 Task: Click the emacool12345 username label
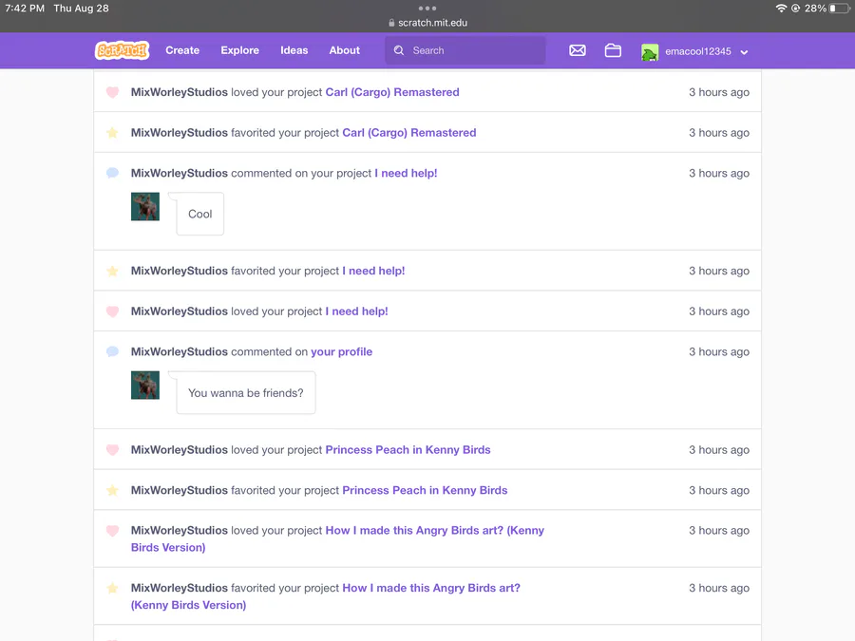click(x=698, y=51)
